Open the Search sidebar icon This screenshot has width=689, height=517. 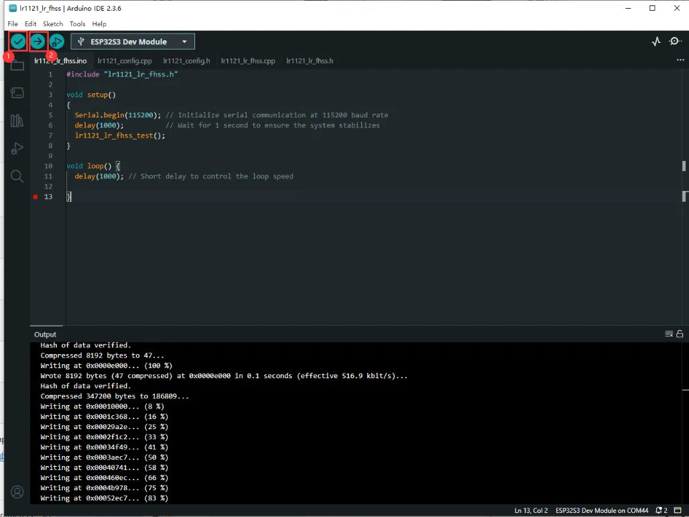[17, 176]
